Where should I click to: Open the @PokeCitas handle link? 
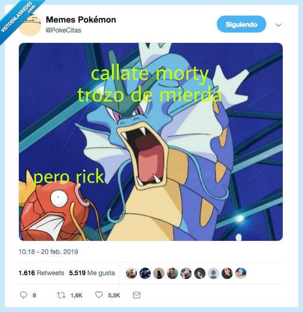click(63, 30)
